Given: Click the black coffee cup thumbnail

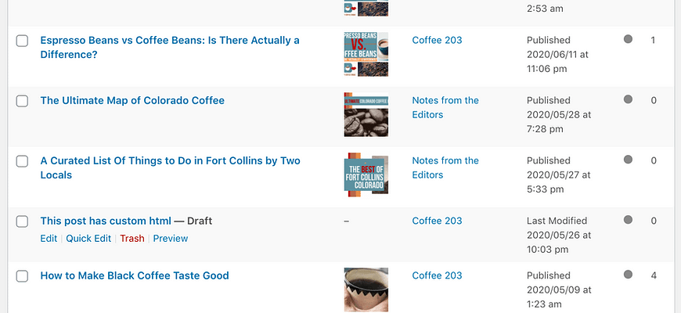Looking at the screenshot, I should 366,290.
